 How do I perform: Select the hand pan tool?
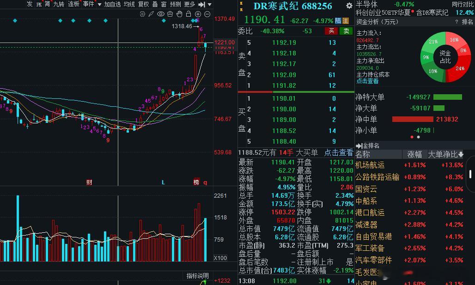[179, 14]
